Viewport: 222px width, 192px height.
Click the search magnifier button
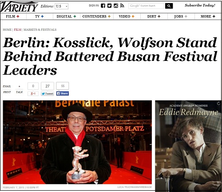pos(169,6)
